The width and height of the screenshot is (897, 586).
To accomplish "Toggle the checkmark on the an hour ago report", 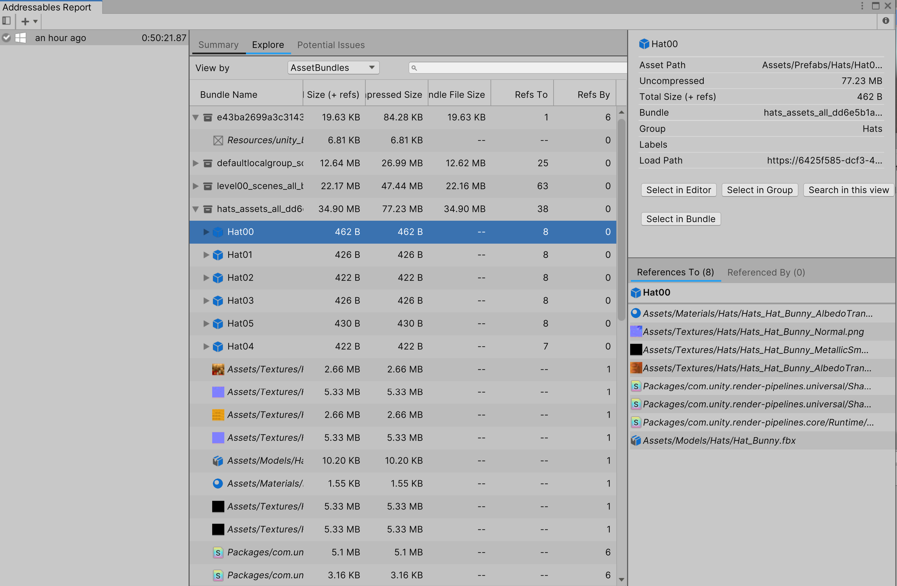I will click(6, 38).
